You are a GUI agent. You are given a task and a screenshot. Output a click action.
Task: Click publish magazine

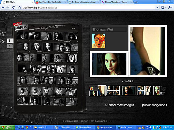click(155, 105)
